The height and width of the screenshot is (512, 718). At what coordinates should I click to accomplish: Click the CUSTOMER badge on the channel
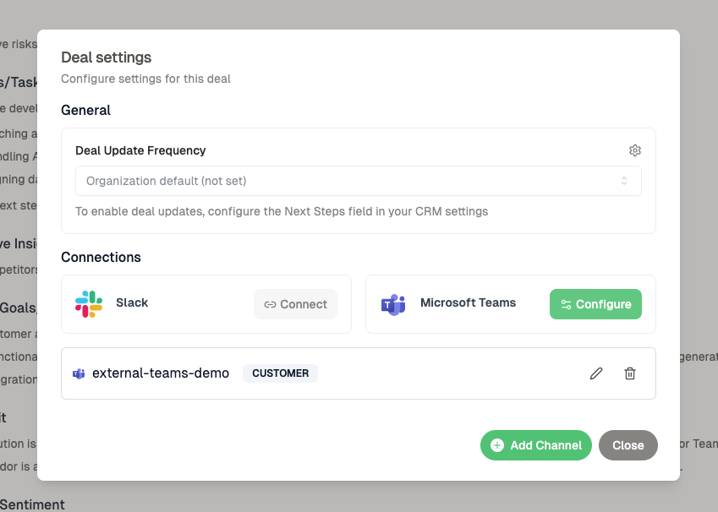280,373
